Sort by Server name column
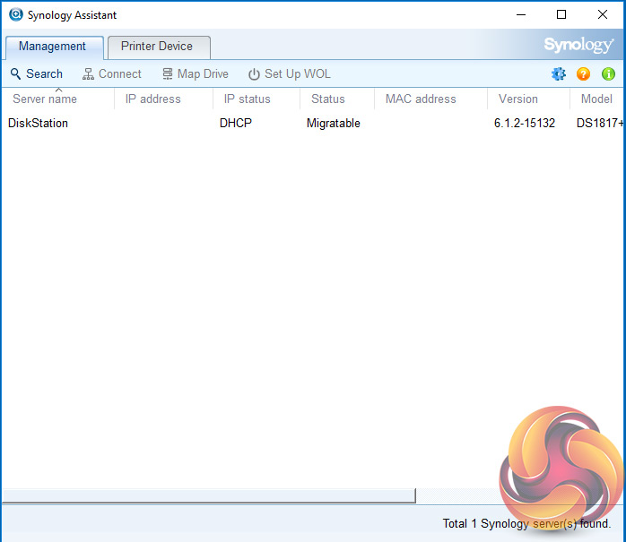 pos(58,99)
